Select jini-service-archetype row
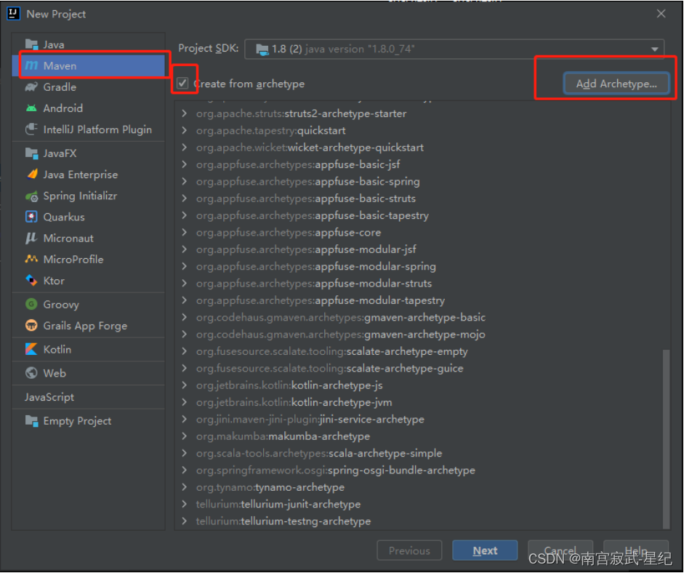 click(x=419, y=419)
